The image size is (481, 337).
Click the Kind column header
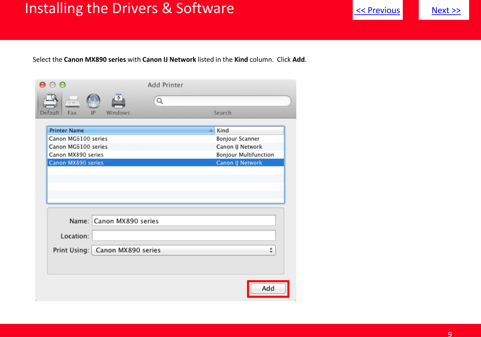(x=249, y=131)
